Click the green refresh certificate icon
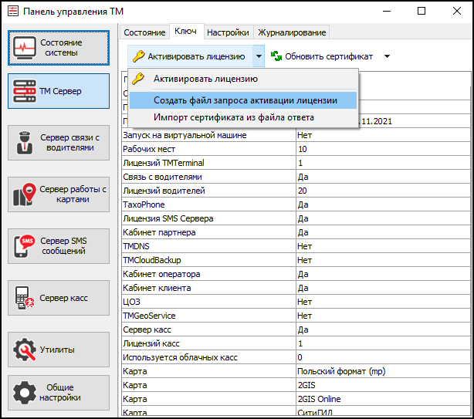Viewport: 474px width, 419px height. coord(276,56)
